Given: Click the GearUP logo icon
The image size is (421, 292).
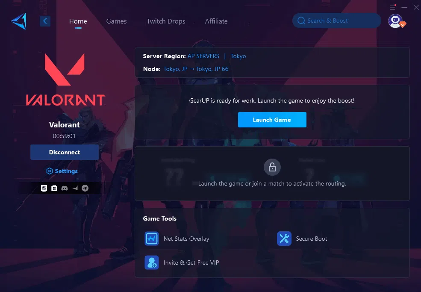Looking at the screenshot, I should (19, 21).
